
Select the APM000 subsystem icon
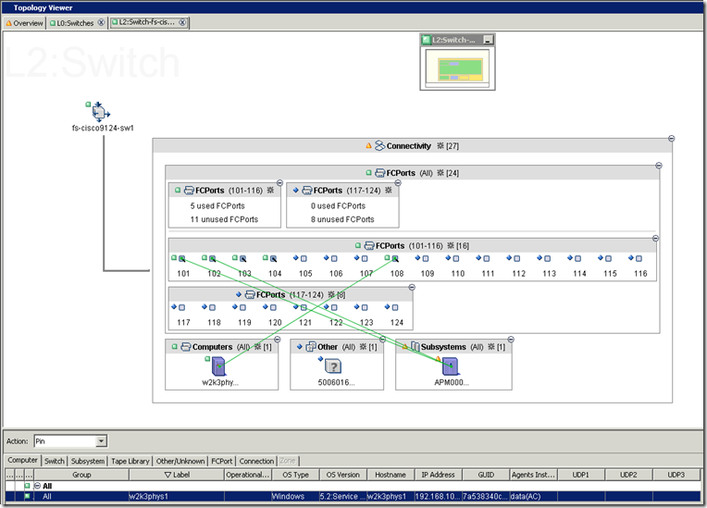click(x=451, y=366)
